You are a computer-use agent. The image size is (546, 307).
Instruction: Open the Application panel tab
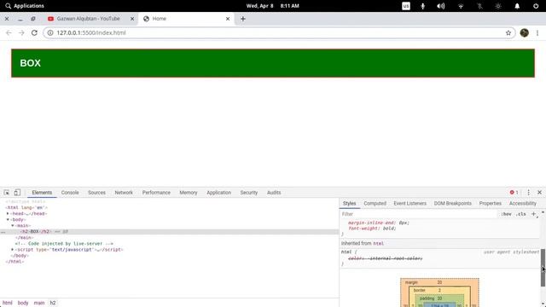(x=218, y=193)
